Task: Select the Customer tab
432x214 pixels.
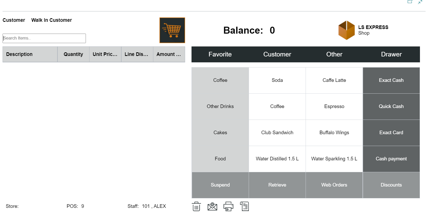Action: tap(277, 54)
